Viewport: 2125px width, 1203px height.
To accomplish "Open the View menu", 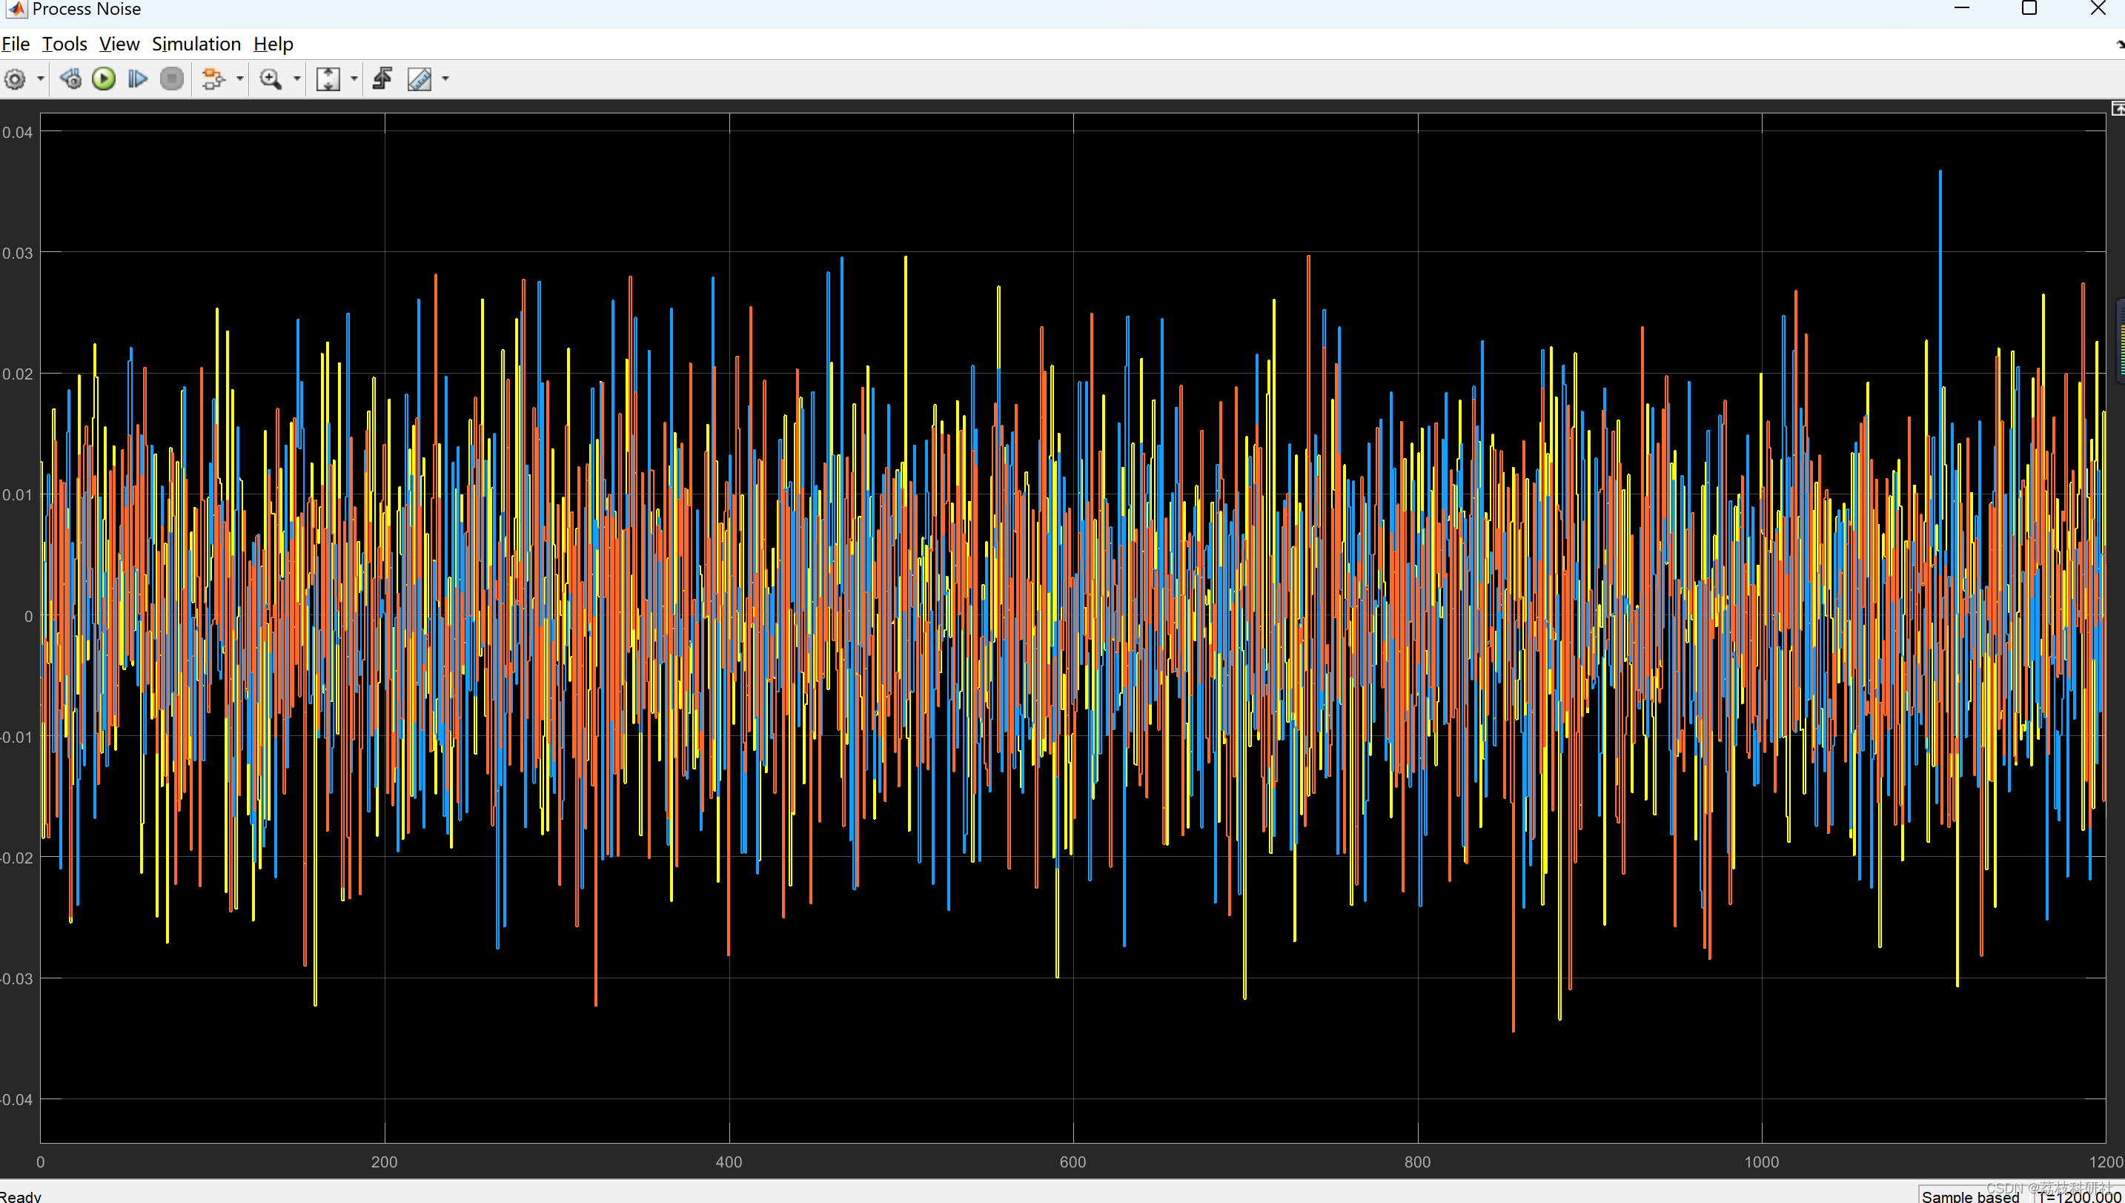I will click(119, 44).
